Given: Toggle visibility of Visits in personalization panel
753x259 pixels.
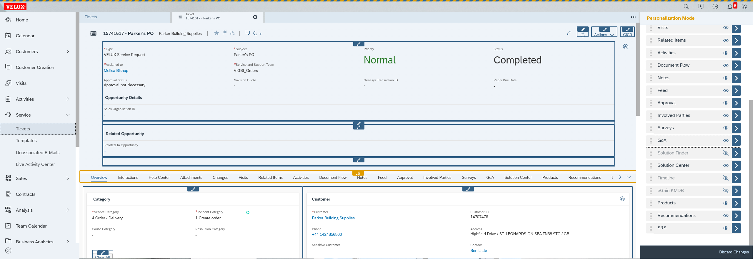Looking at the screenshot, I should coord(726,28).
